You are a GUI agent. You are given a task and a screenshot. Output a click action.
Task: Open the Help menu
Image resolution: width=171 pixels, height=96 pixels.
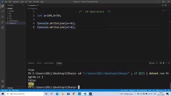click(x=42, y=2)
